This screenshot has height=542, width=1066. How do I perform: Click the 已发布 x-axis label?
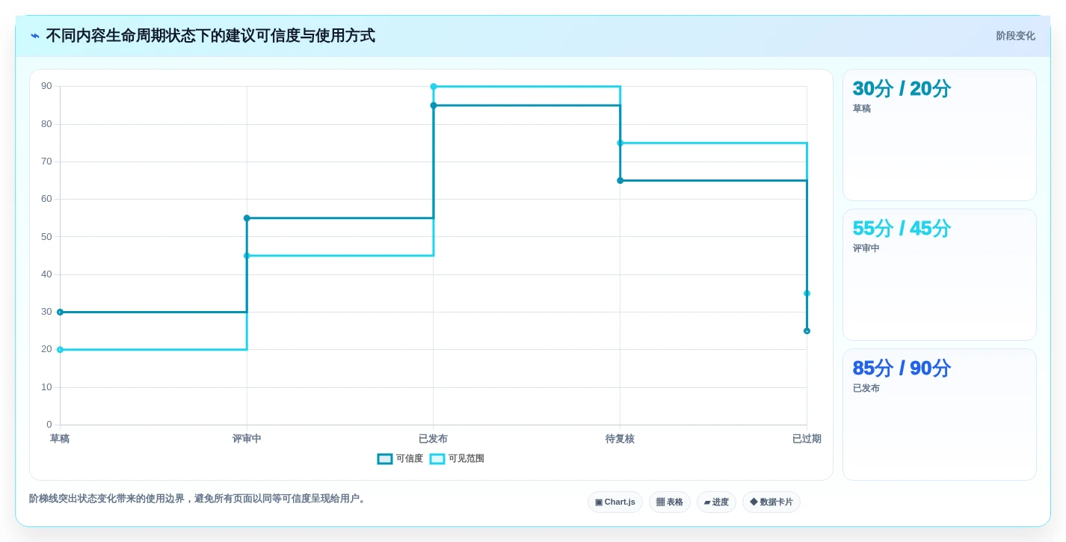[434, 439]
